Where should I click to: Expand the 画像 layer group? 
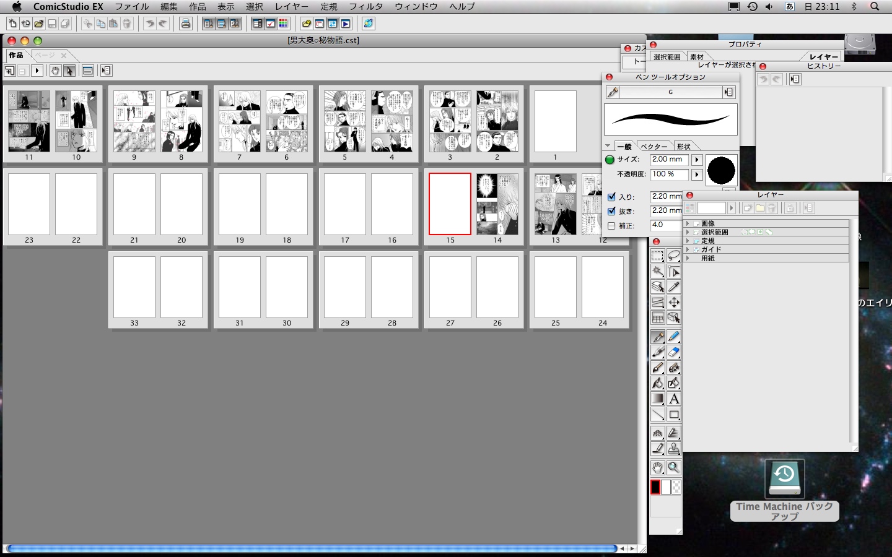click(688, 223)
